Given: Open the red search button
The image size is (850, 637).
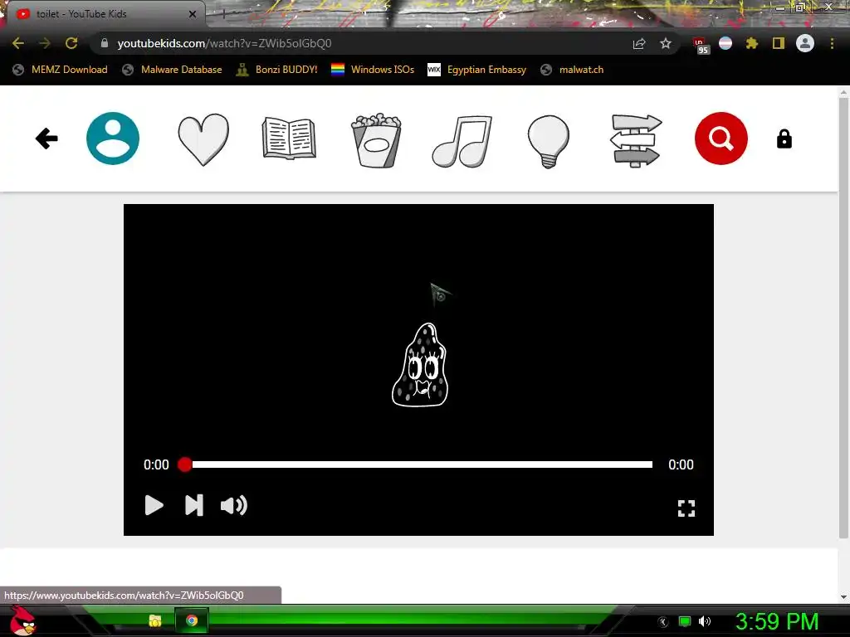Looking at the screenshot, I should 721,139.
